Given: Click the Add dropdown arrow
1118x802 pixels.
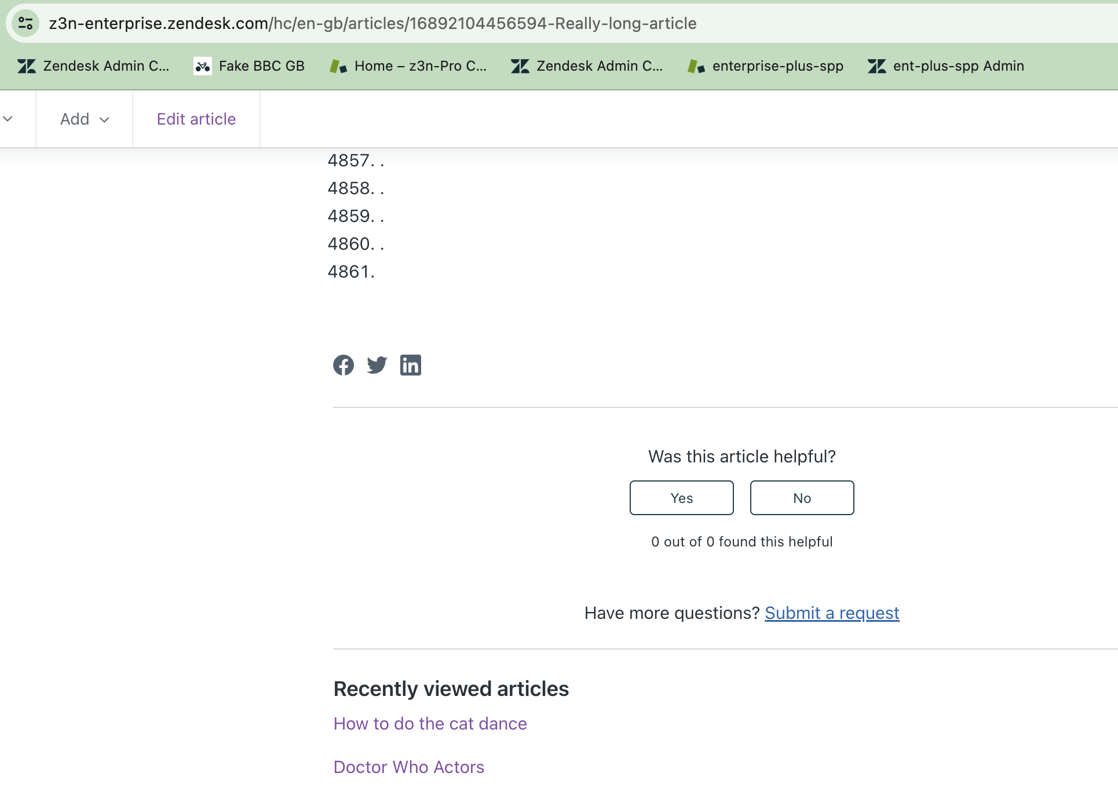Looking at the screenshot, I should pyautogui.click(x=105, y=120).
